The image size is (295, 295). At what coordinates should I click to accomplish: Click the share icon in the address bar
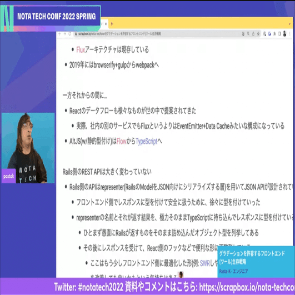(x=253, y=34)
